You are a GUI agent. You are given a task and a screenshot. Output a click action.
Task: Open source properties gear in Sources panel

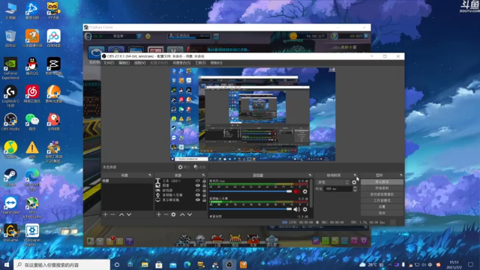[x=173, y=214]
